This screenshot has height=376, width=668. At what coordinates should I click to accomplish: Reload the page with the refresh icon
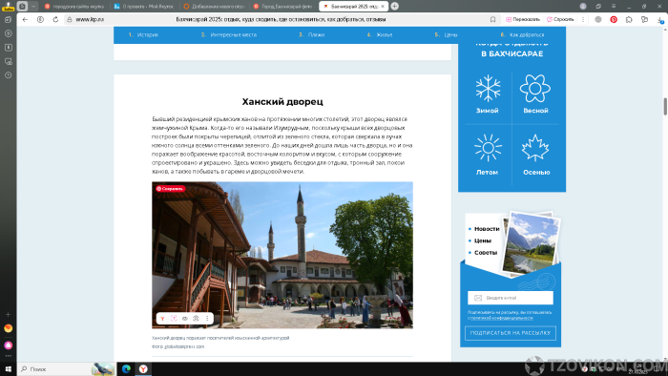coord(55,20)
